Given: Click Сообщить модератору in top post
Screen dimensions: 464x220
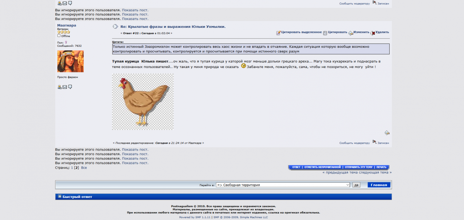Looking at the screenshot, I should pyautogui.click(x=355, y=3).
